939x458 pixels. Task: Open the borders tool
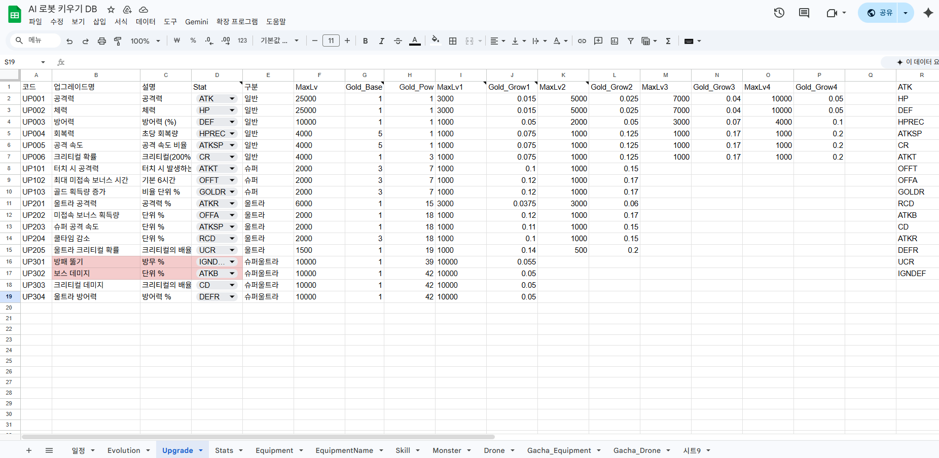(x=453, y=41)
